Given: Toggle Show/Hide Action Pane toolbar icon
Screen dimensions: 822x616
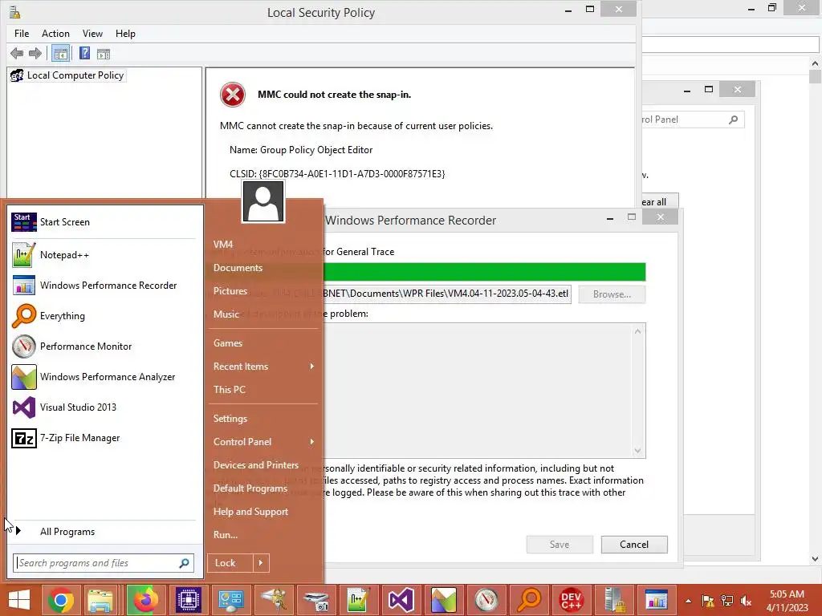Looking at the screenshot, I should point(104,54).
